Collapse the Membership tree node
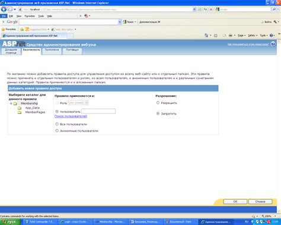This screenshot has height=225, width=281. coord(11,103)
